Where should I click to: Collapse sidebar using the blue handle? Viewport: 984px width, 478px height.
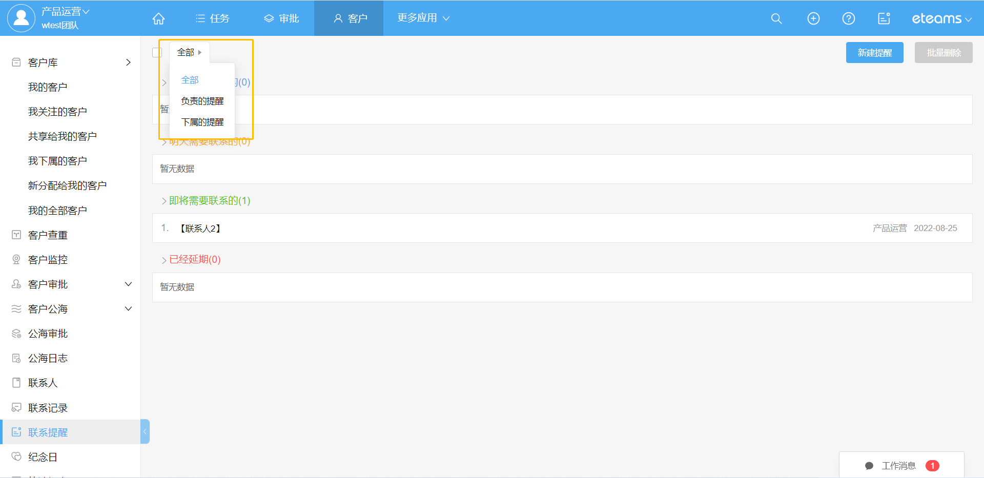pos(145,431)
